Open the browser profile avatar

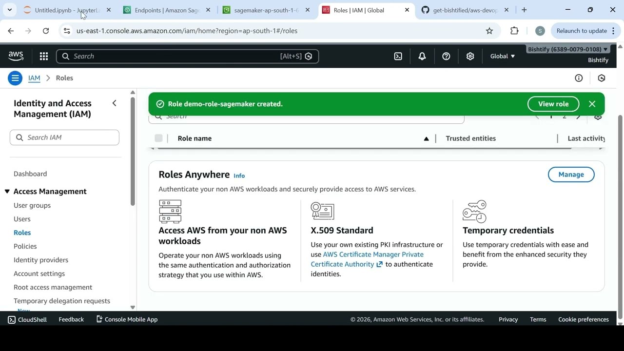coord(540,31)
